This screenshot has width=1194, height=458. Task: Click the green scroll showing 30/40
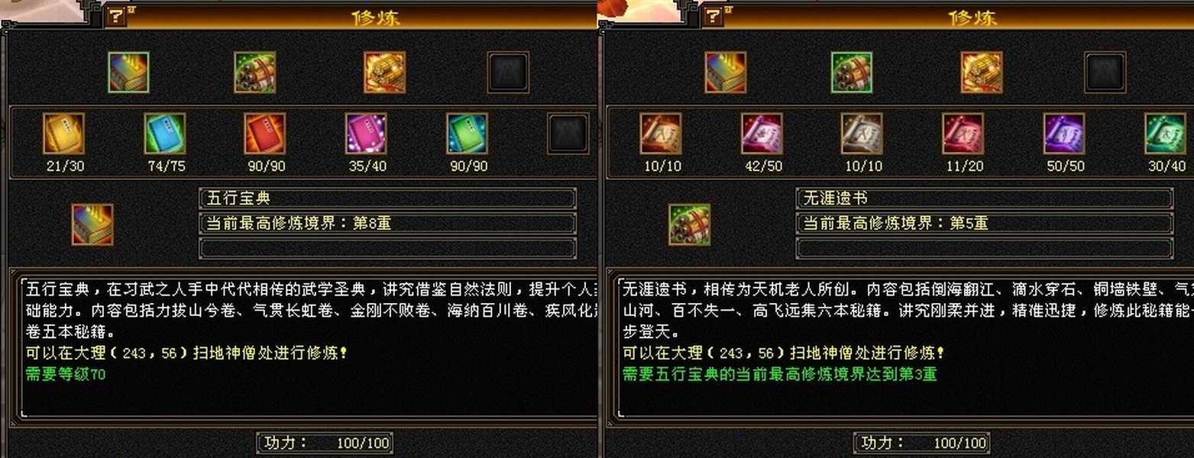click(1165, 134)
